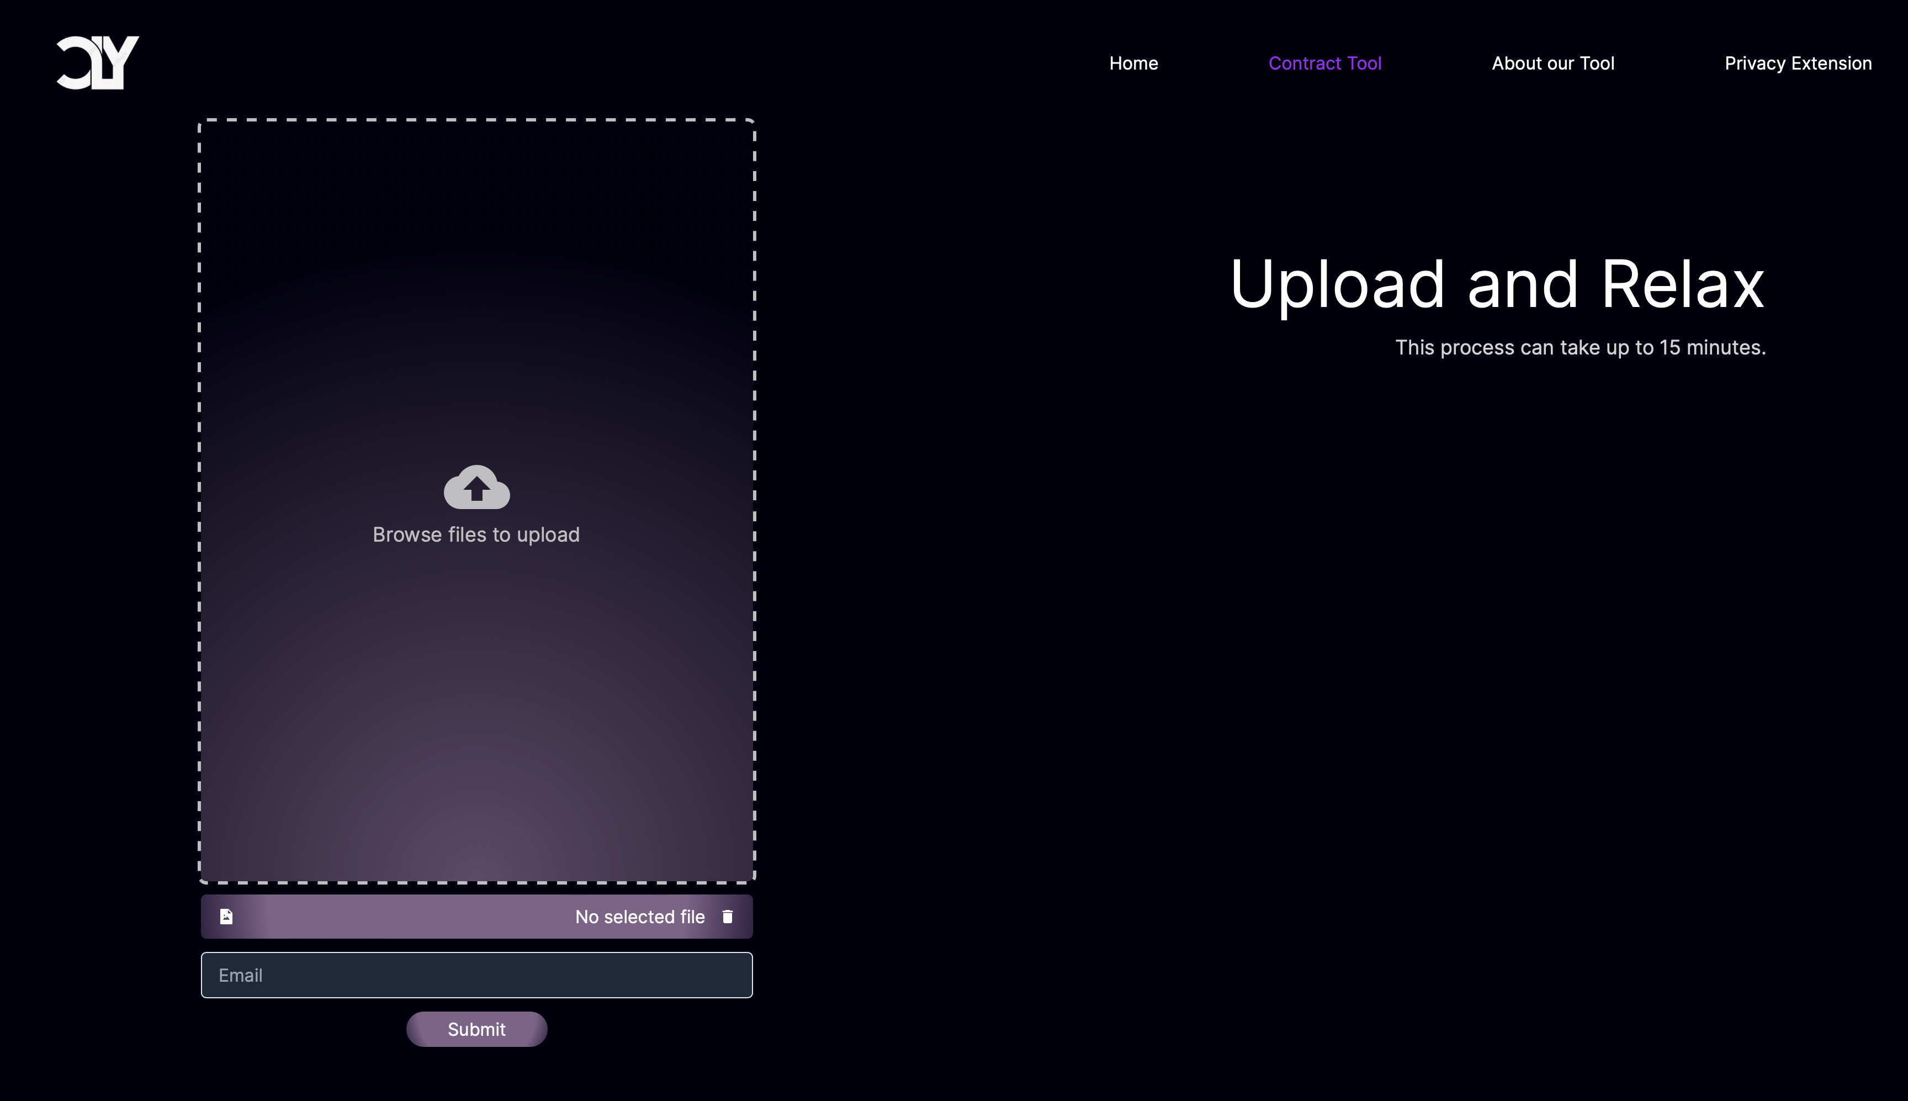Click the word Upload in main heading
1908x1101 pixels.
[x=1338, y=284]
